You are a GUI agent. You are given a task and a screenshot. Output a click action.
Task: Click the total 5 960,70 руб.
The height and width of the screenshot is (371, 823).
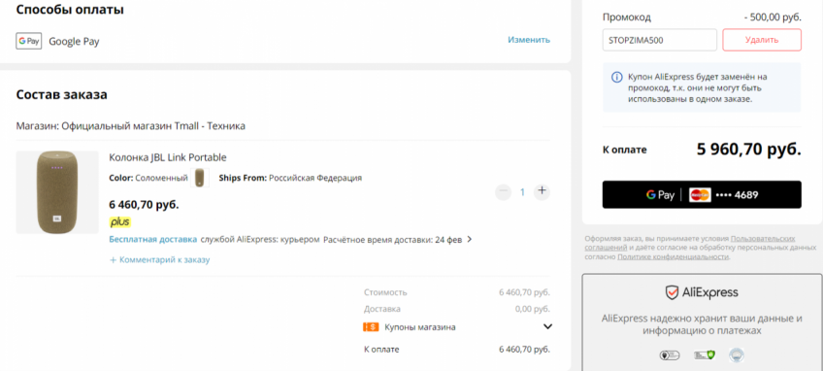click(749, 150)
